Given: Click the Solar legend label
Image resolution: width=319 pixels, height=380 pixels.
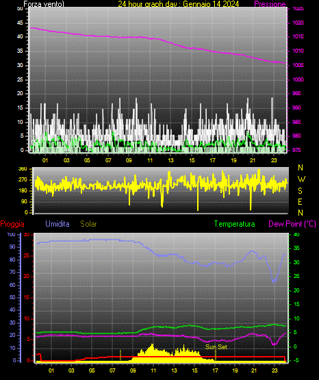Looking at the screenshot, I should pyautogui.click(x=88, y=224).
